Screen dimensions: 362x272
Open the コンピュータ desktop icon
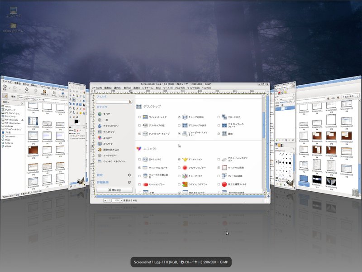click(x=14, y=10)
